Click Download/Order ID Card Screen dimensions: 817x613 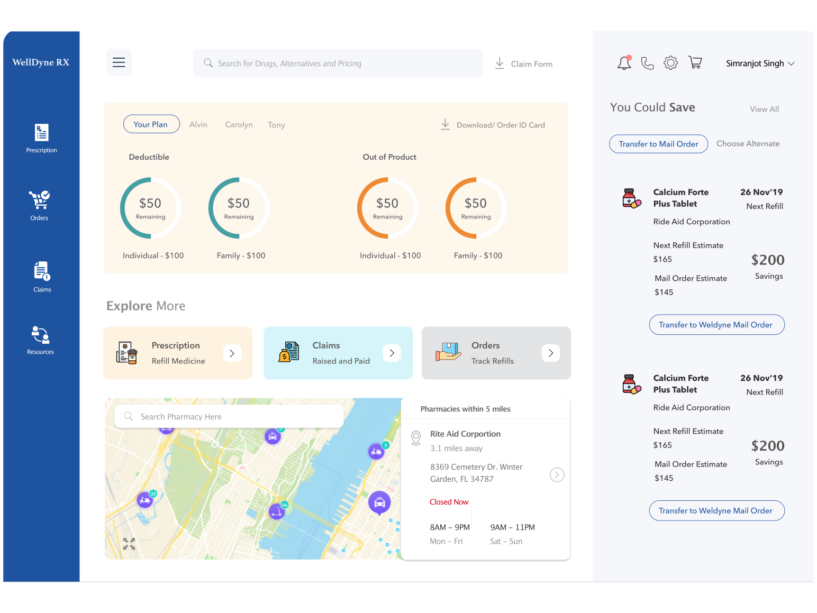[x=492, y=124]
